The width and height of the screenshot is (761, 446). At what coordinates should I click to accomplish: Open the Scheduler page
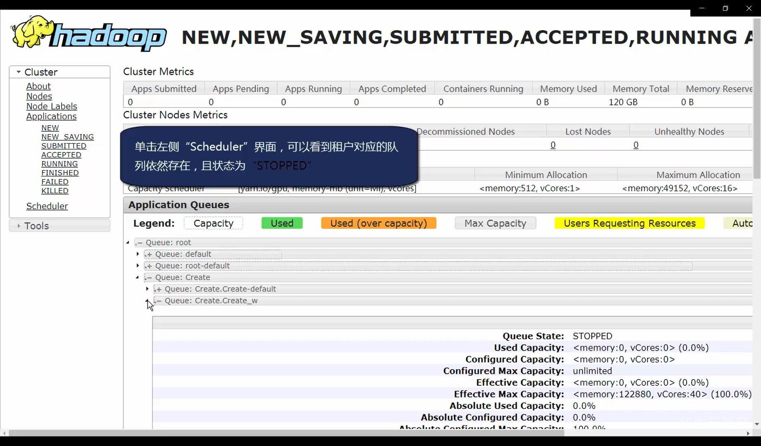tap(47, 206)
